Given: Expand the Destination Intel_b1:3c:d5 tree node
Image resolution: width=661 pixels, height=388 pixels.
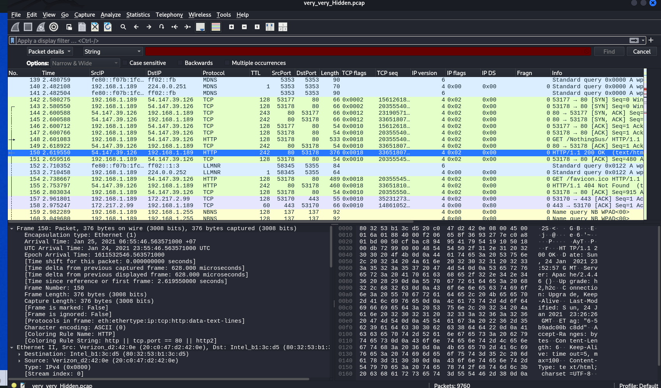Looking at the screenshot, I should pos(19,354).
